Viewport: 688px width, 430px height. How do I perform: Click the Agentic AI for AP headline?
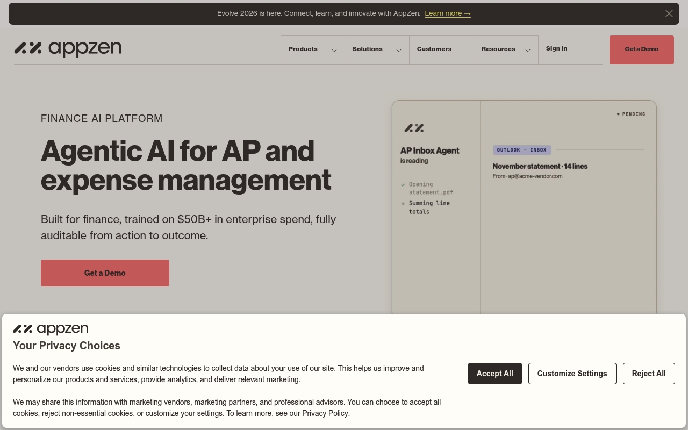186,165
